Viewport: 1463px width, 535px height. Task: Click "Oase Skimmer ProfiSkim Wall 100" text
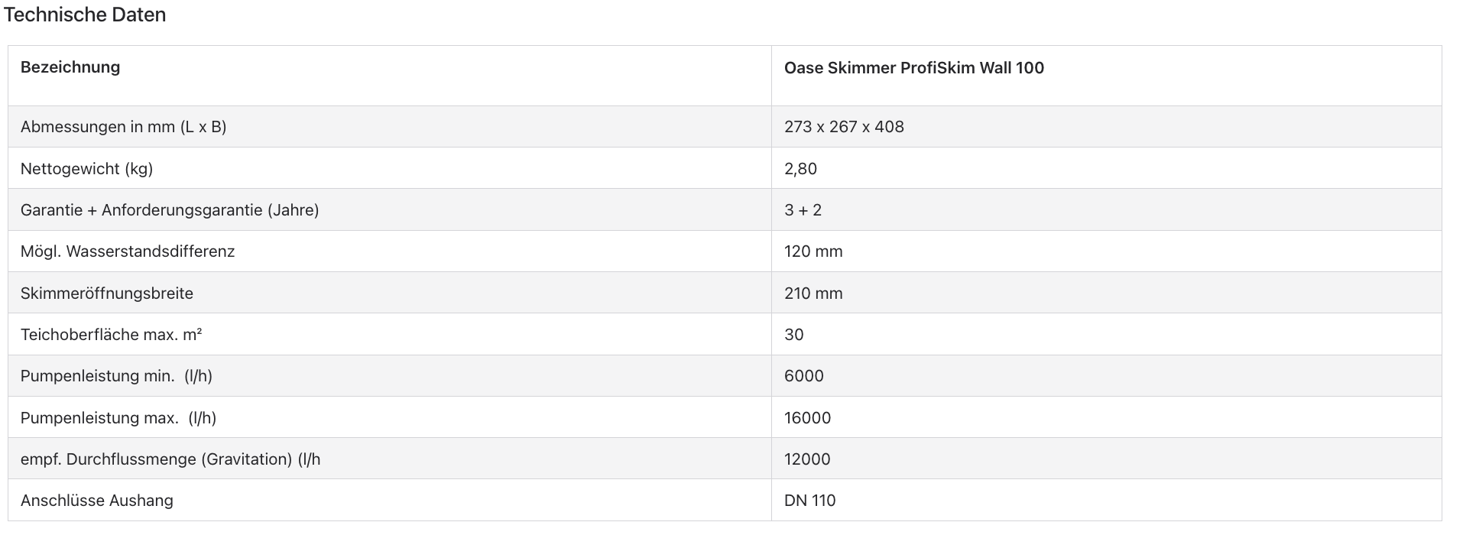coord(913,68)
